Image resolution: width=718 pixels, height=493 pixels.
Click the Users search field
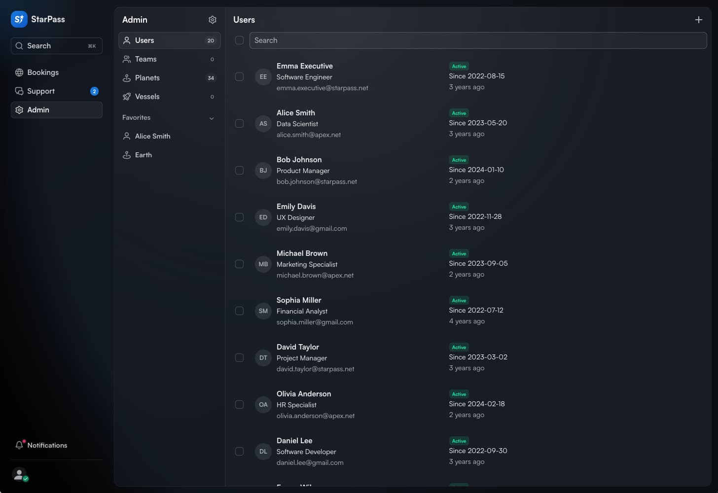477,40
